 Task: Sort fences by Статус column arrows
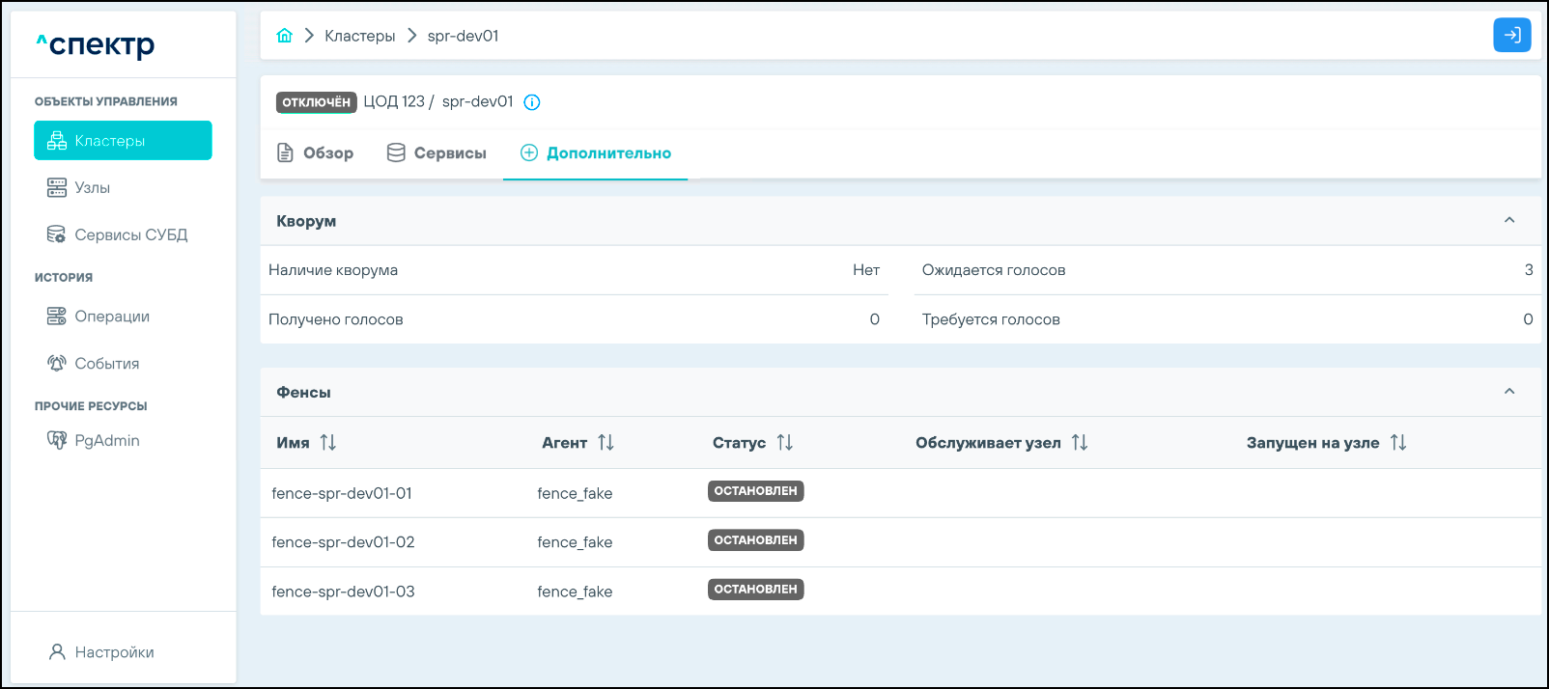tap(784, 443)
